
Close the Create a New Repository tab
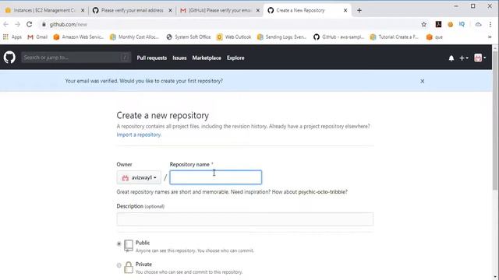click(345, 10)
